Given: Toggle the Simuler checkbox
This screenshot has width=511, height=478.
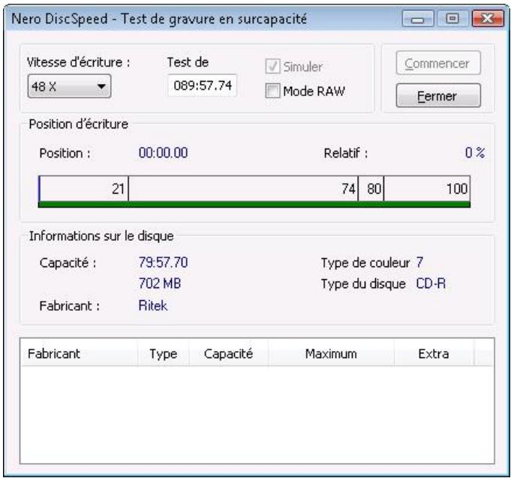Looking at the screenshot, I should tap(272, 67).
